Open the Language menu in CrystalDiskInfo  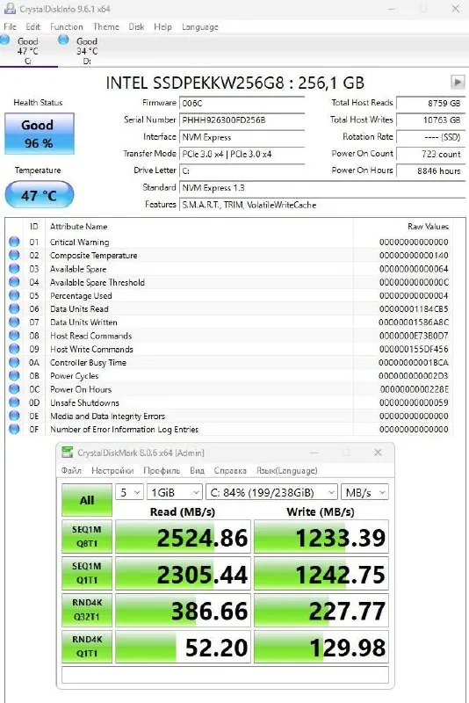click(x=199, y=27)
